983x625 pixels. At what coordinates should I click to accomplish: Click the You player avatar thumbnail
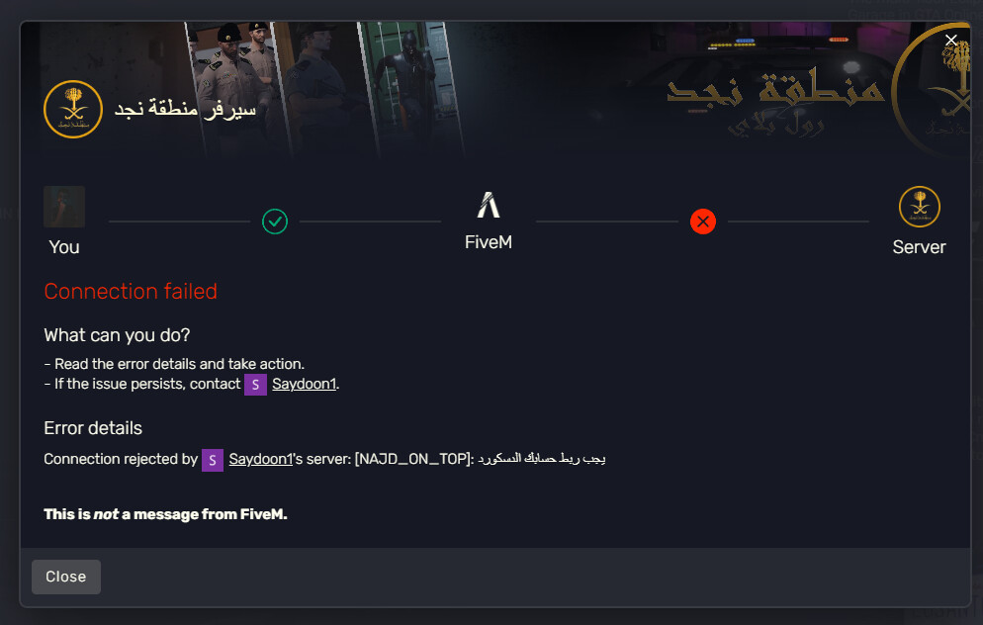(x=64, y=207)
